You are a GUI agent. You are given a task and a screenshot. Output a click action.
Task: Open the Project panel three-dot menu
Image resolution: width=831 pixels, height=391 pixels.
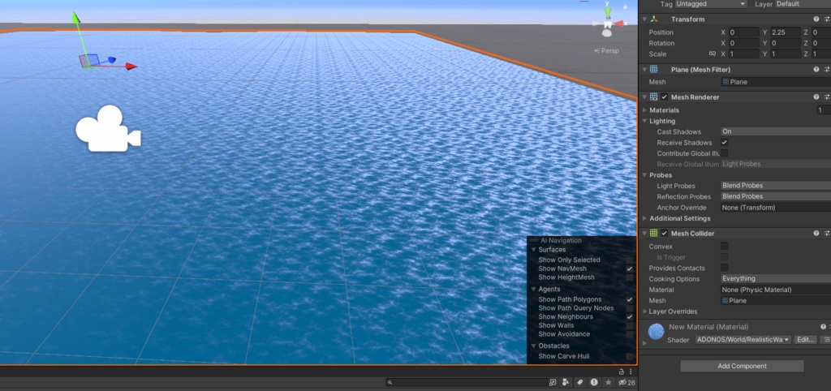pyautogui.click(x=631, y=372)
